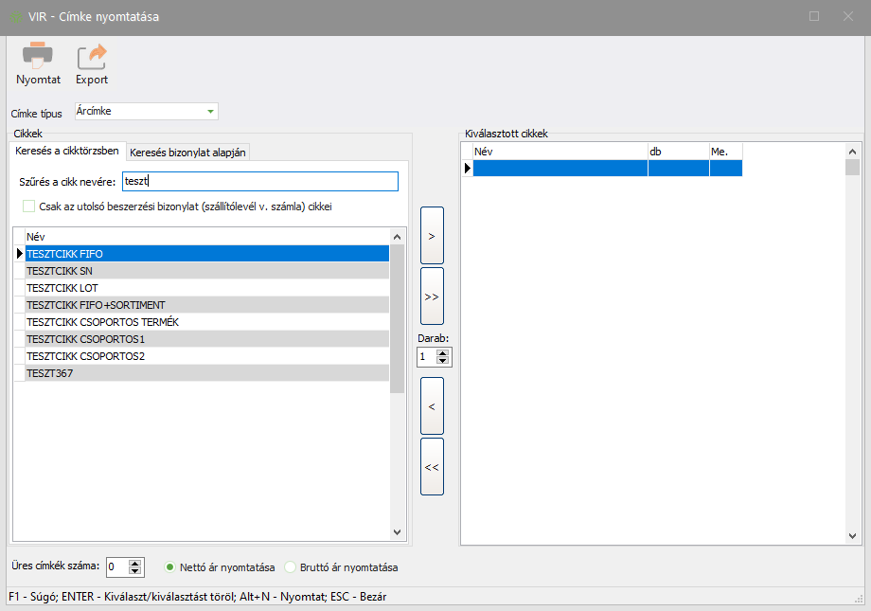Select the TESZT367 item row

point(206,373)
